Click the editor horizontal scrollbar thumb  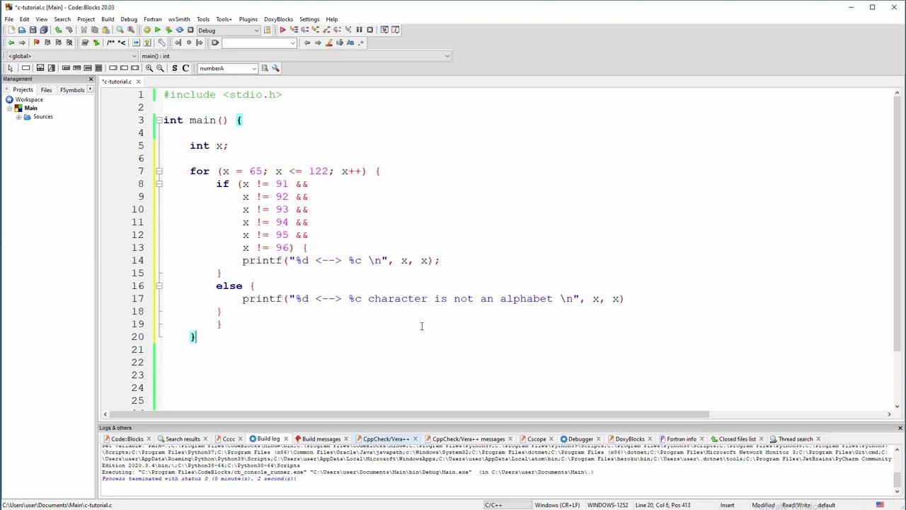pyautogui.click(x=411, y=414)
